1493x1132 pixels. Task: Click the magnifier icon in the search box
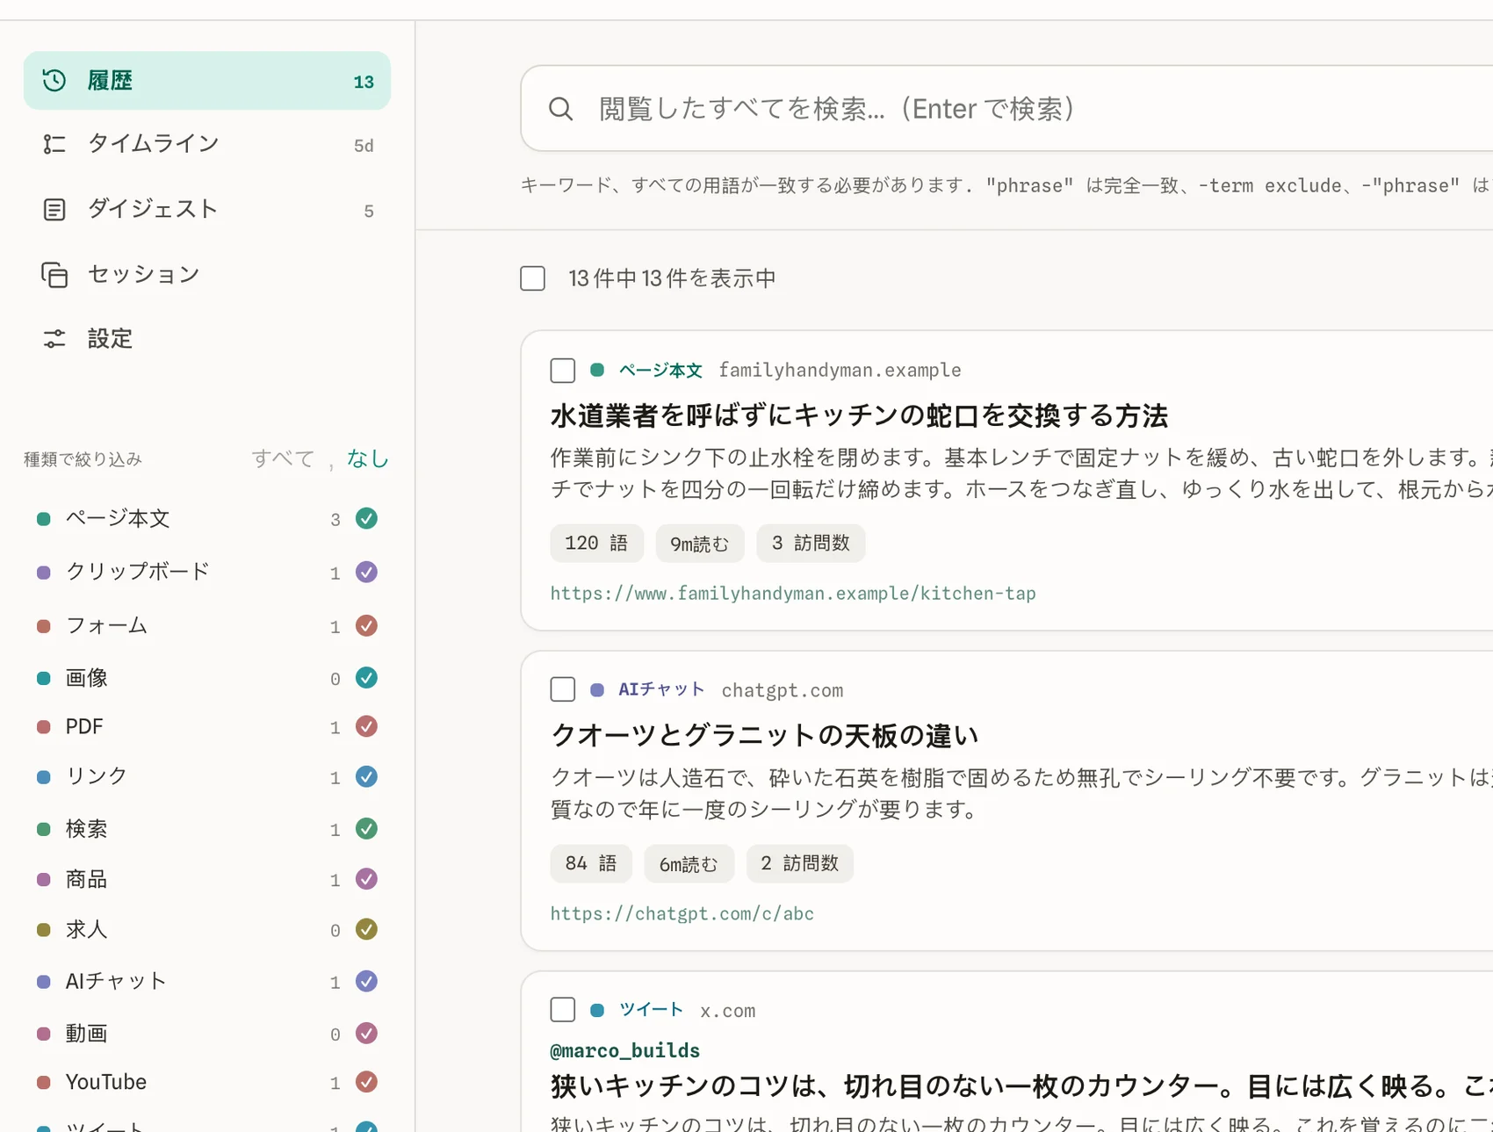[x=560, y=109]
